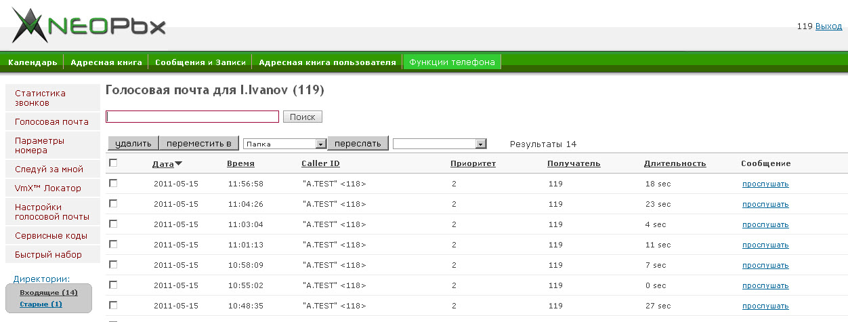Click the Результаты 14 text
This screenshot has width=848, height=322.
pyautogui.click(x=543, y=144)
